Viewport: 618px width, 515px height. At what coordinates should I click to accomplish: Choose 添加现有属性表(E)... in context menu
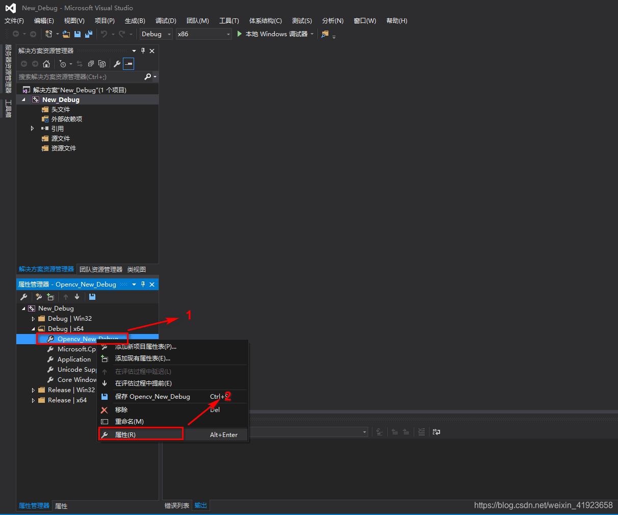click(x=173, y=358)
